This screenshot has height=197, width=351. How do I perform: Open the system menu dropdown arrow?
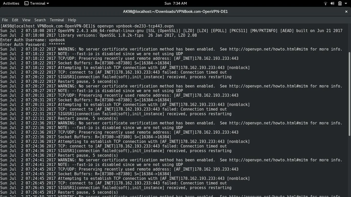[x=346, y=3]
